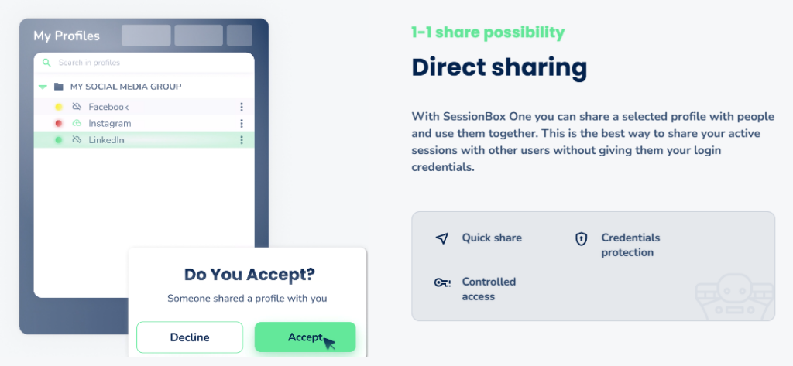Decline the shared profile request
This screenshot has height=366, width=793.
(190, 337)
